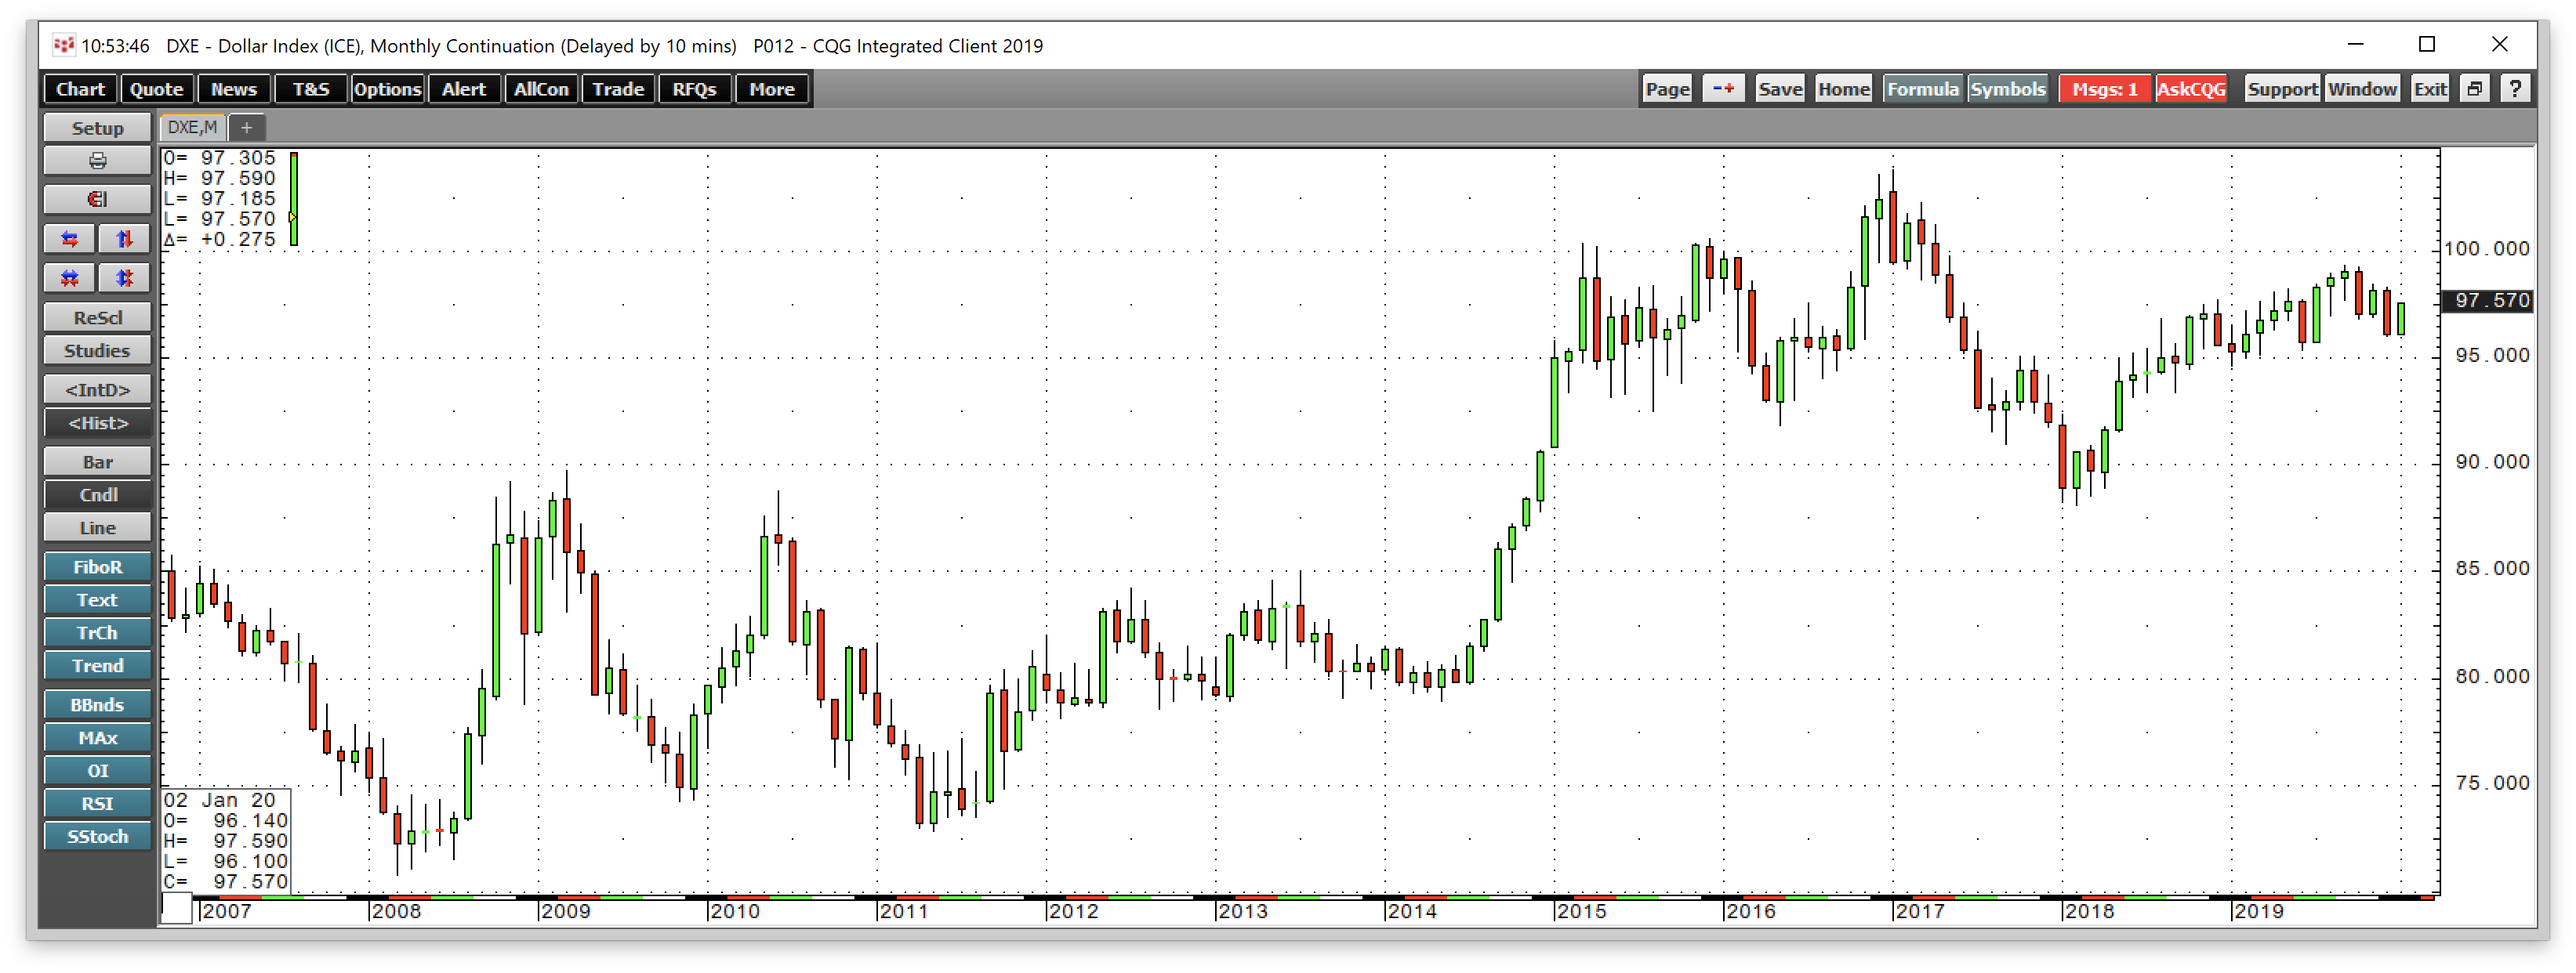Viewport: 2576px width, 973px height.
Task: Select the TrCh trend channel tool
Action: (97, 632)
